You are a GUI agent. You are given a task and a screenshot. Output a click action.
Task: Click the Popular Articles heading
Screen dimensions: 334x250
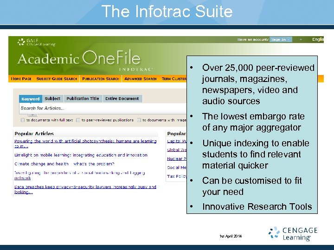(x=34, y=134)
